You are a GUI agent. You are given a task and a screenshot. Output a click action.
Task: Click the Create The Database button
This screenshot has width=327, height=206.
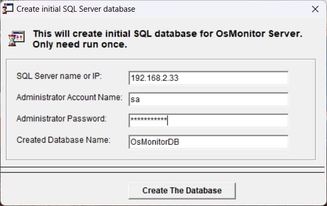pos(182,191)
